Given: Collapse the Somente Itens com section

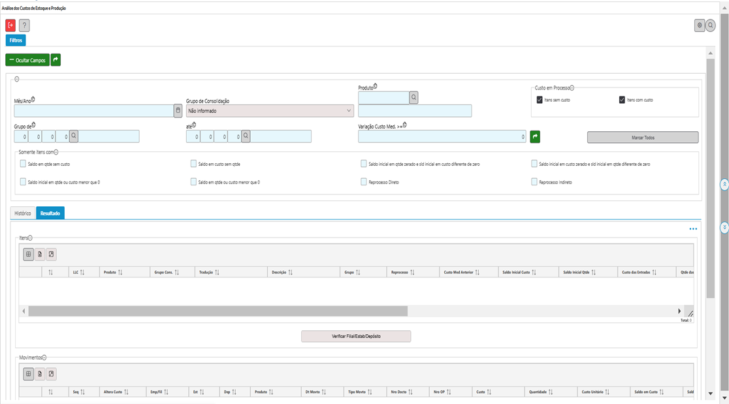Looking at the screenshot, I should point(56,151).
